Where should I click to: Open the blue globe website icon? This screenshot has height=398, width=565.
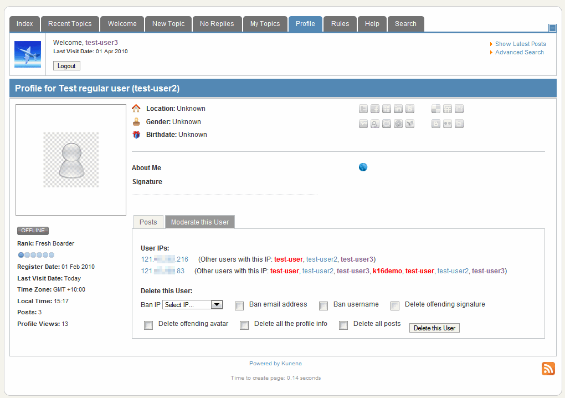[x=363, y=167]
